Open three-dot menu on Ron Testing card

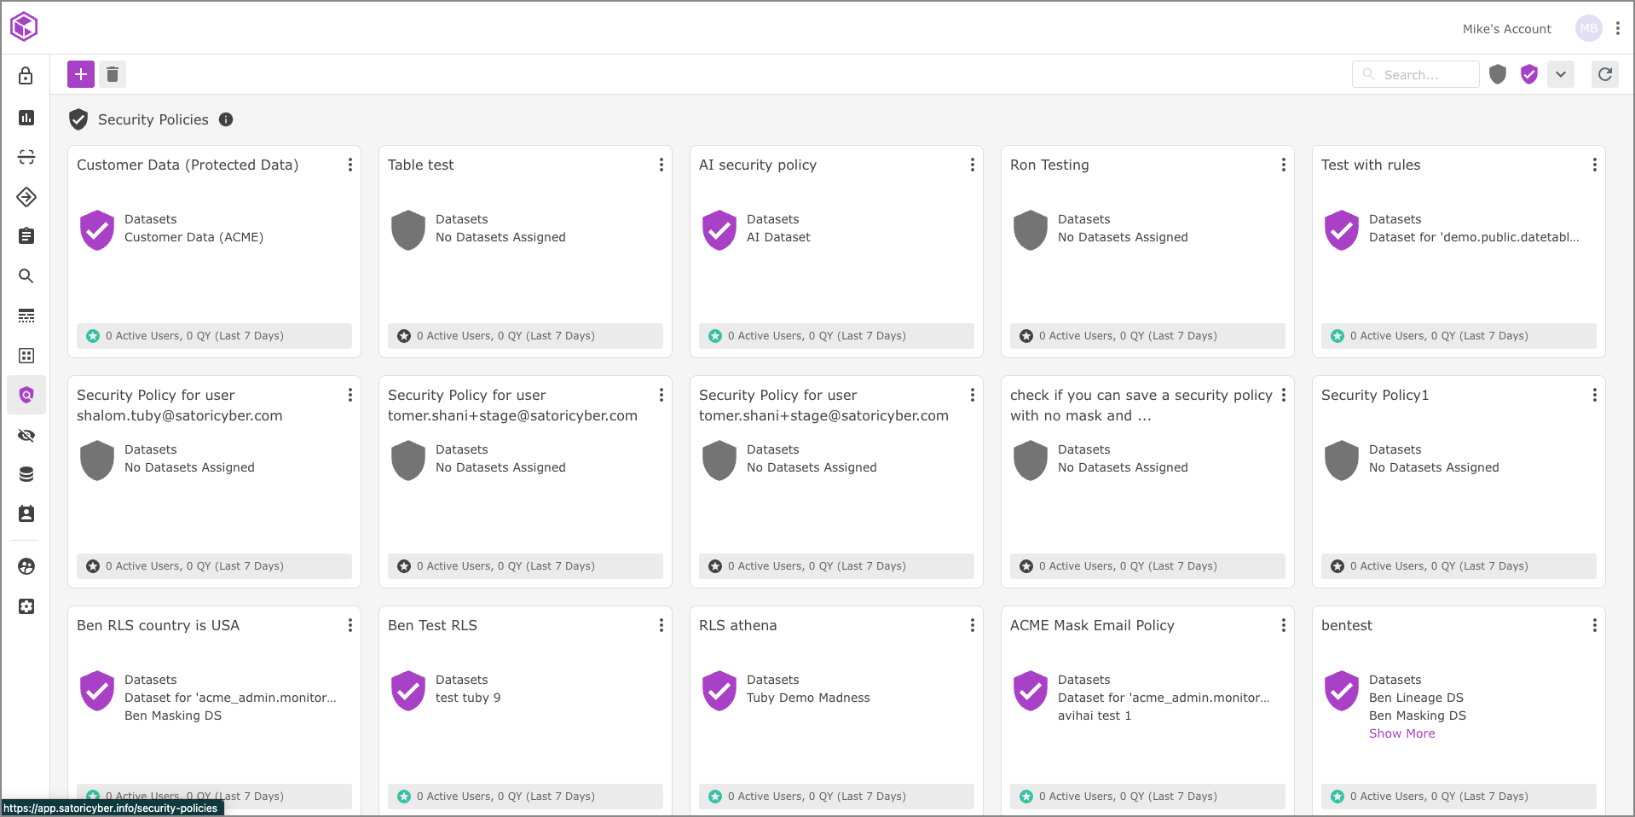pos(1283,165)
